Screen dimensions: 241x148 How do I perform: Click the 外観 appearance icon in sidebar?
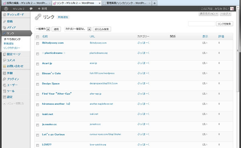point(4,73)
